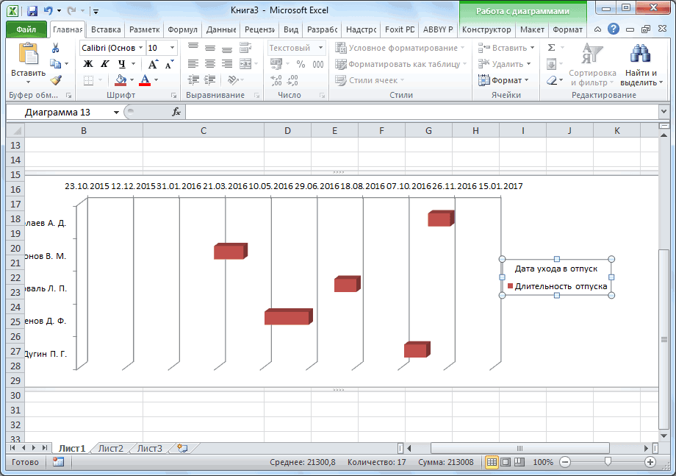
Task: Switch to the Лист2 sheet tab
Action: point(111,448)
